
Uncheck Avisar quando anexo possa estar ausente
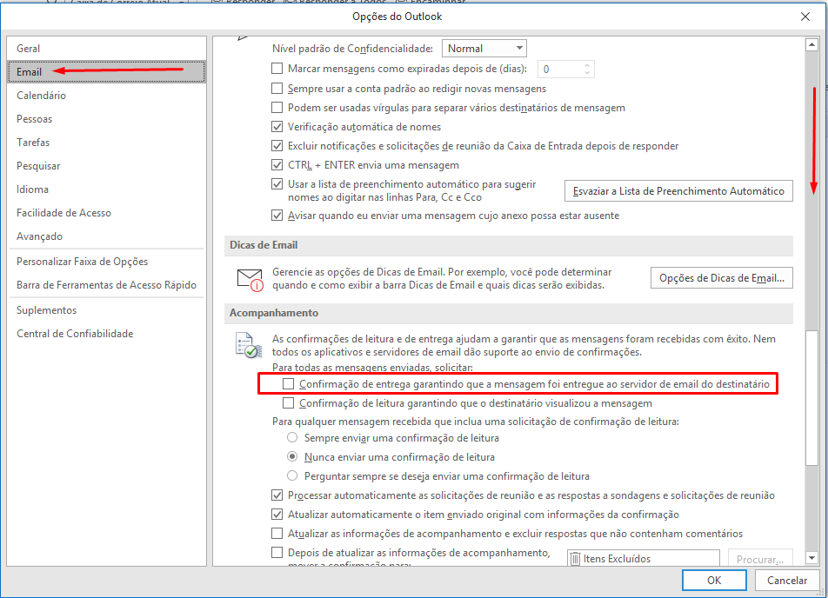tap(277, 216)
